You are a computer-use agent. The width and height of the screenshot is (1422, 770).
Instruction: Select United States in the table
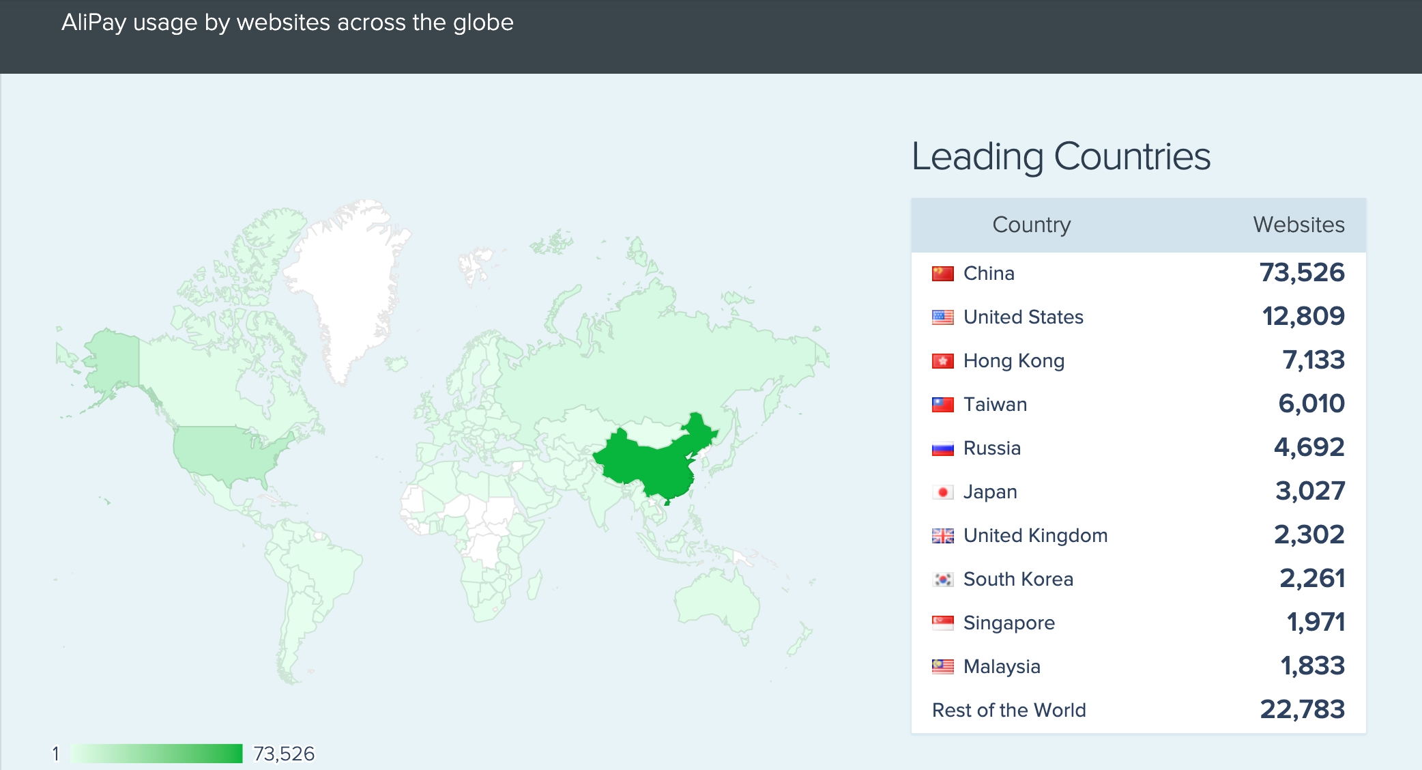click(1024, 317)
